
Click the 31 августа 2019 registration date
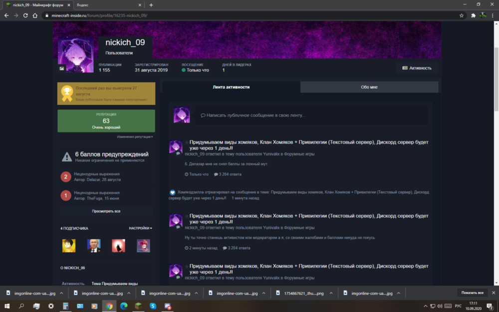tap(151, 70)
